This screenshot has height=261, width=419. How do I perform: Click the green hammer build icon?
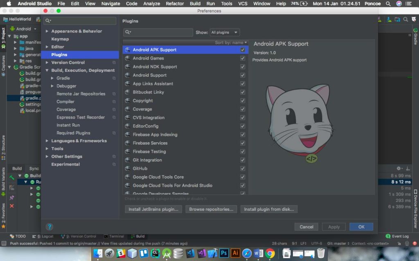12,177
